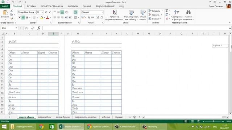Screen dimensions: 232x130
Task: Toggle bold (Ж) formatting
Action: 19,17
